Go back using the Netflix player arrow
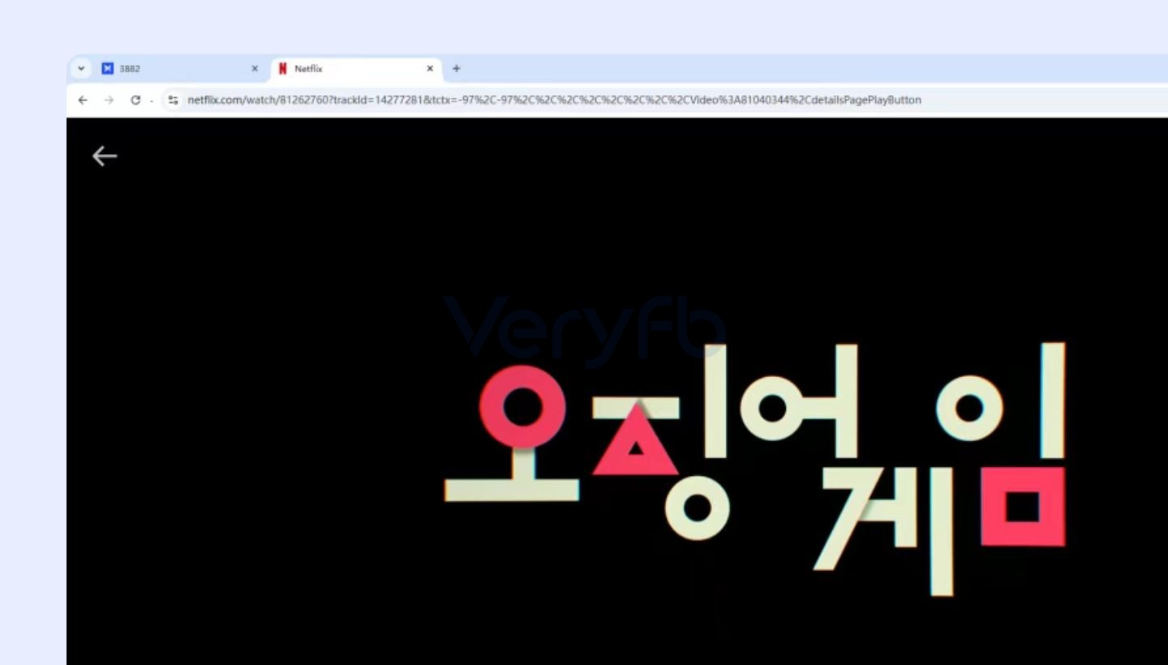The height and width of the screenshot is (665, 1168). tap(105, 156)
